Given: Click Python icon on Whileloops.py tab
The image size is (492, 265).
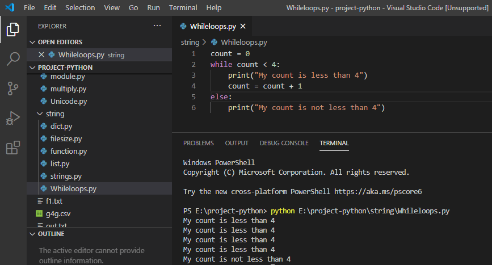Looking at the screenshot, I should coord(183,26).
